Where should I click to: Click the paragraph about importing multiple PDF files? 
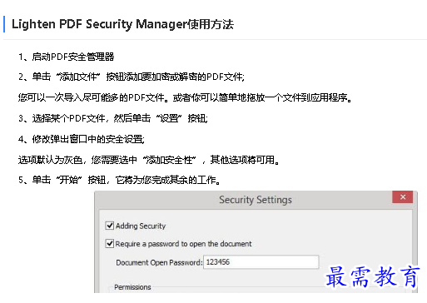coord(185,97)
